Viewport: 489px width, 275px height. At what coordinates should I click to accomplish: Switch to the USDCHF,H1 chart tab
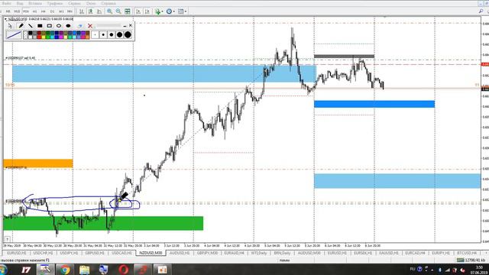43,253
